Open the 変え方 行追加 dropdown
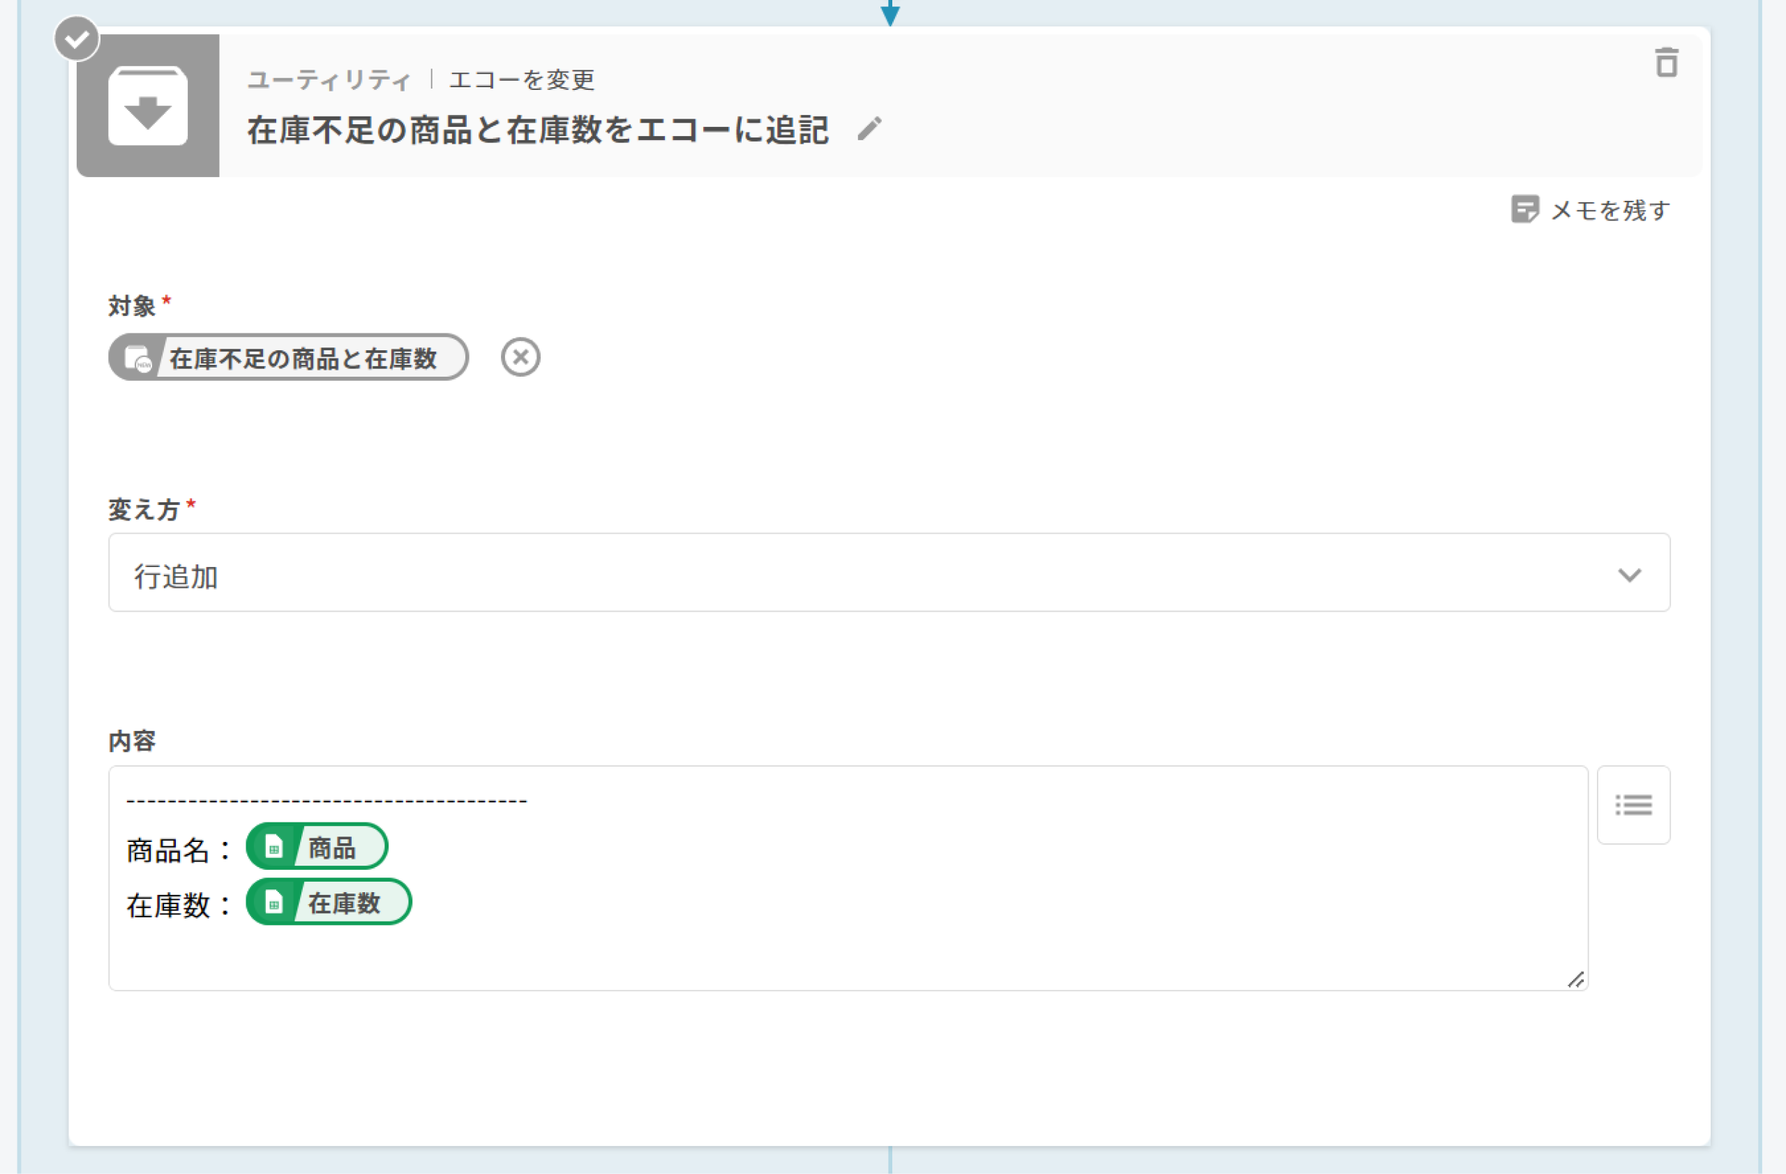The height and width of the screenshot is (1174, 1786). coord(825,574)
